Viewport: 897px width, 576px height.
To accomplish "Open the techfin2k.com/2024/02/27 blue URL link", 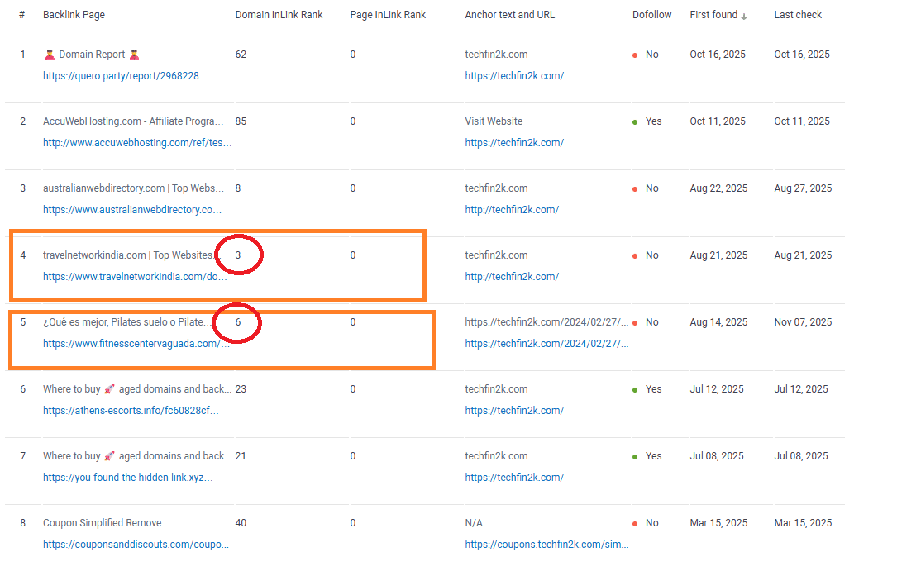I will (x=547, y=344).
